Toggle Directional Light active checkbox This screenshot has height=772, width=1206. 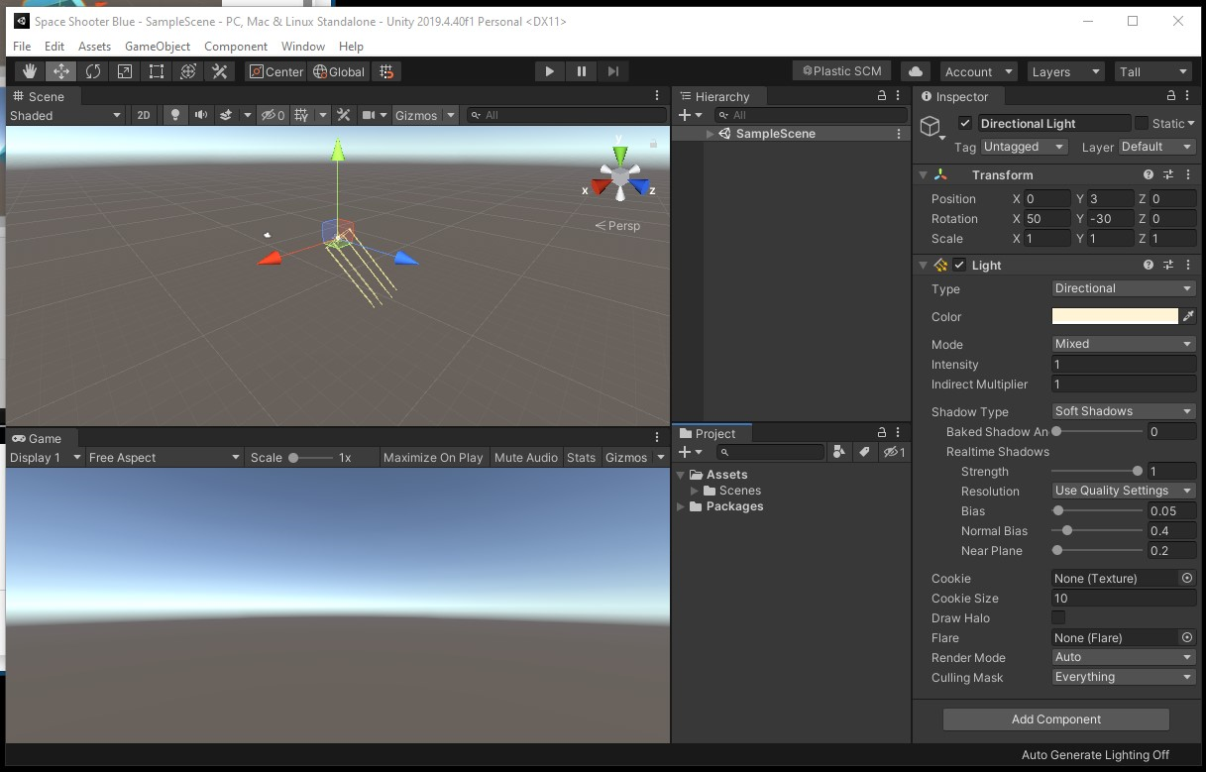pyautogui.click(x=964, y=124)
